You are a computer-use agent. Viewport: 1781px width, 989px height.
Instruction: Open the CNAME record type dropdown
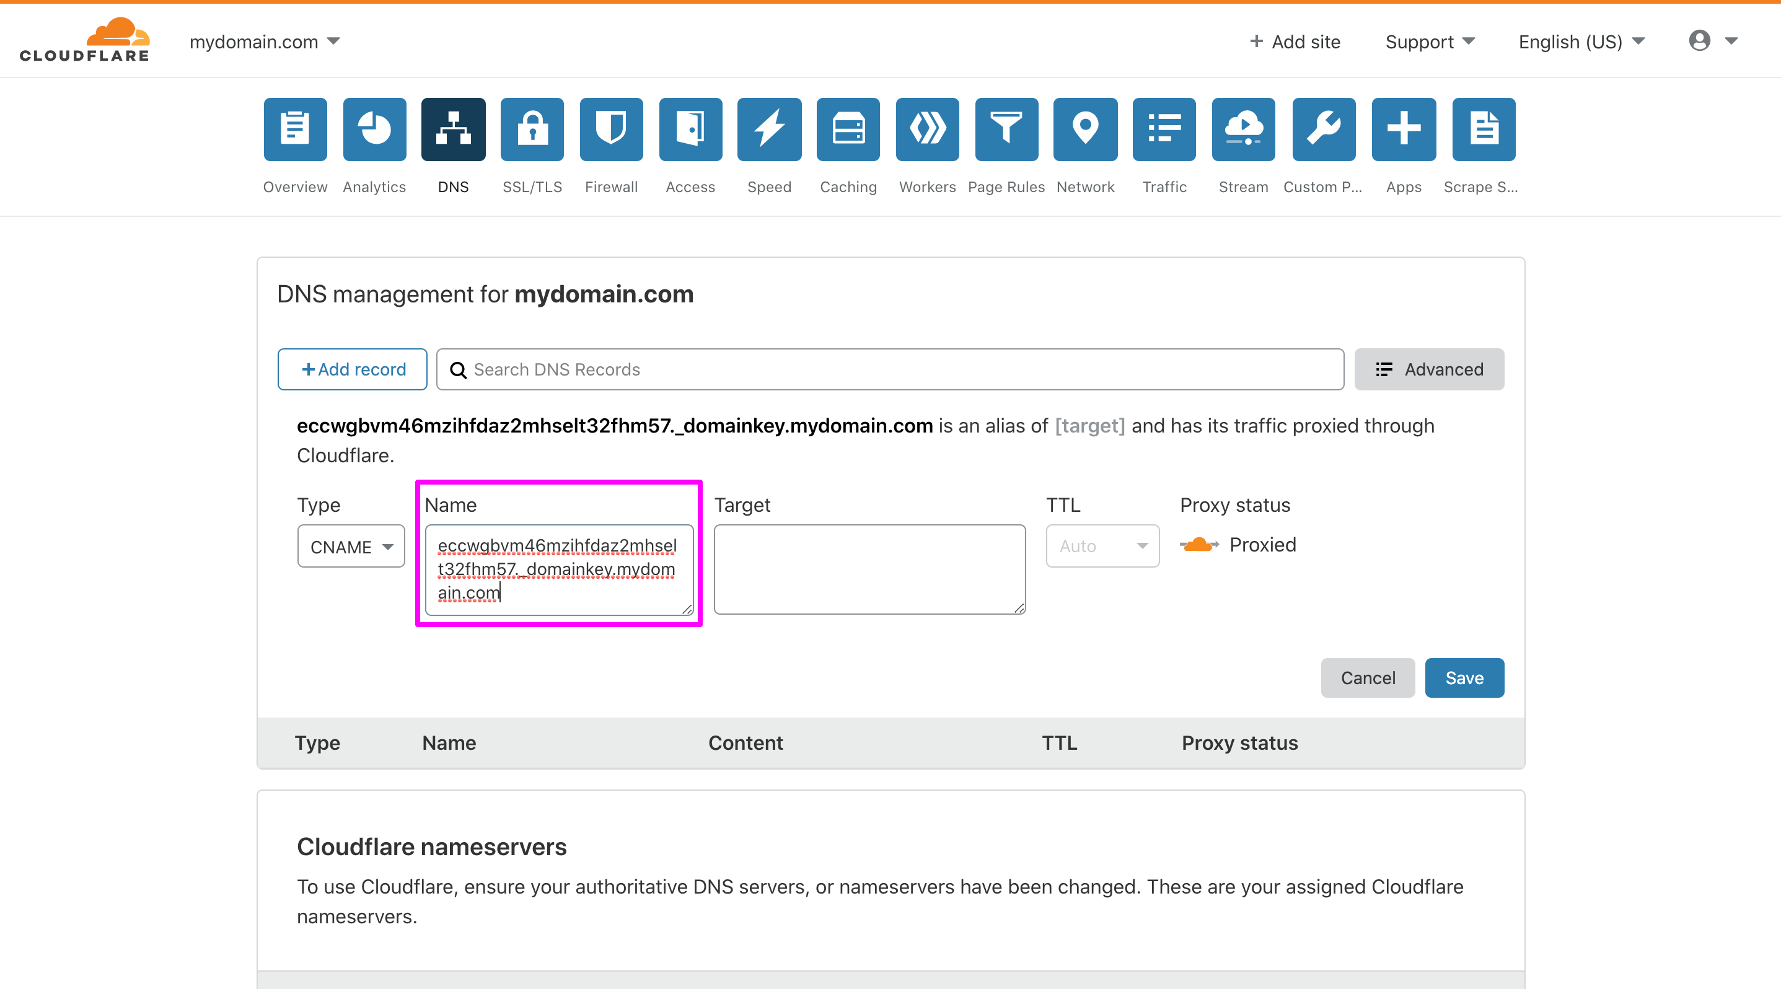click(x=351, y=546)
